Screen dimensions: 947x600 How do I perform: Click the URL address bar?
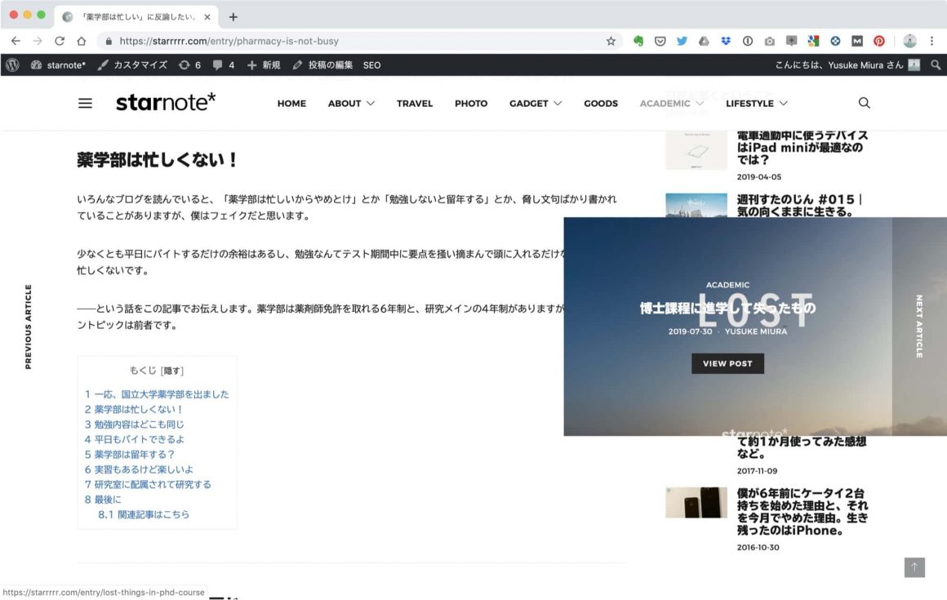[359, 41]
